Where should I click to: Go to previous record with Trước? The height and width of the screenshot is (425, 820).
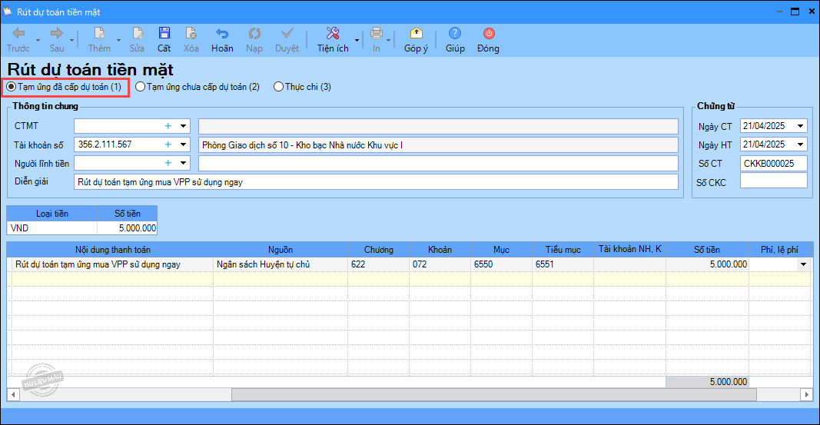tap(18, 40)
